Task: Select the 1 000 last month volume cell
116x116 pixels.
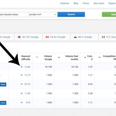Action: pos(75,102)
